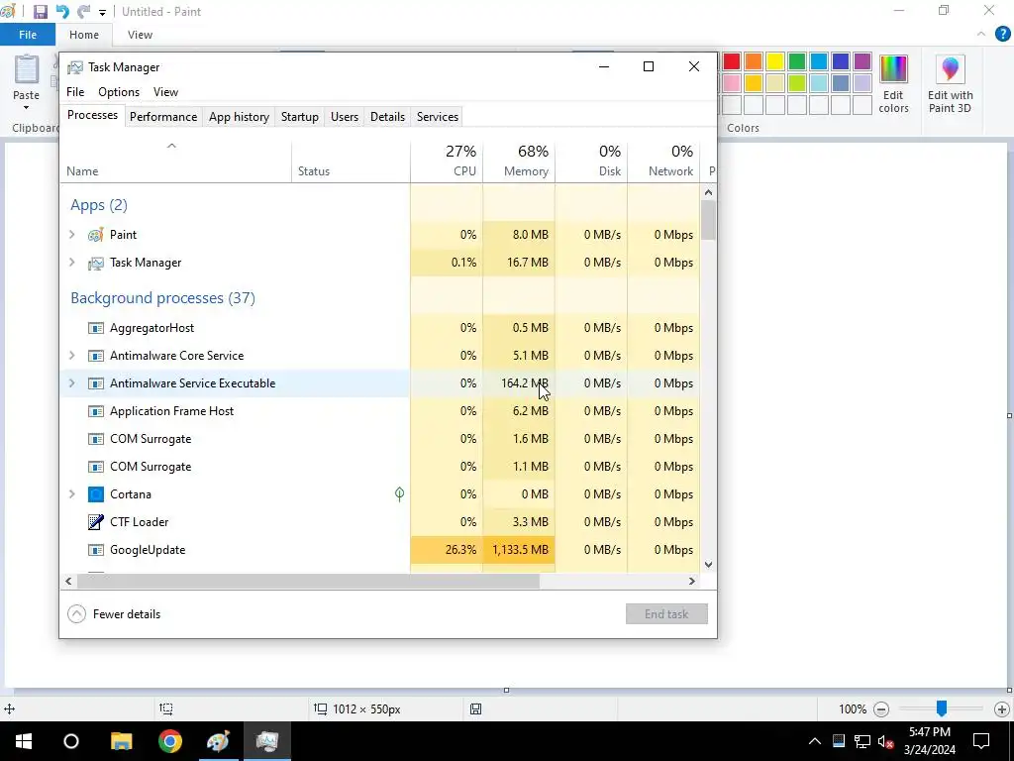The height and width of the screenshot is (761, 1014).
Task: Switch to the Details tab
Action: (x=387, y=117)
